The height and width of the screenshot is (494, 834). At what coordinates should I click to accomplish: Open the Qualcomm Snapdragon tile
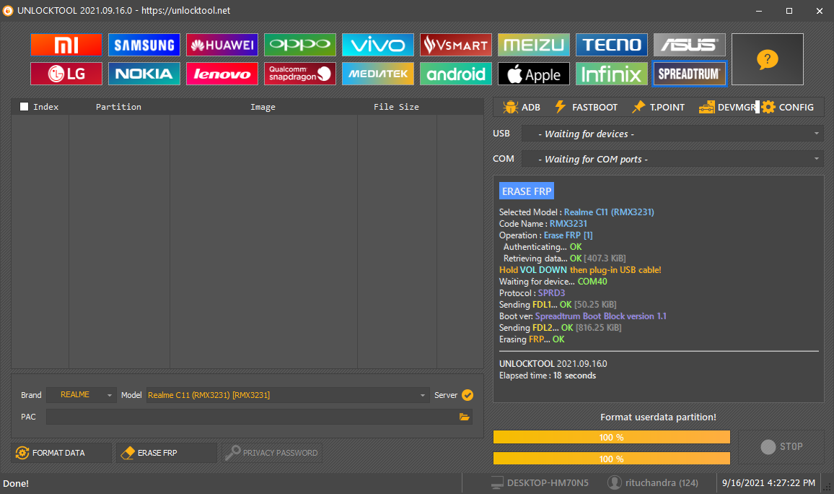coord(300,74)
